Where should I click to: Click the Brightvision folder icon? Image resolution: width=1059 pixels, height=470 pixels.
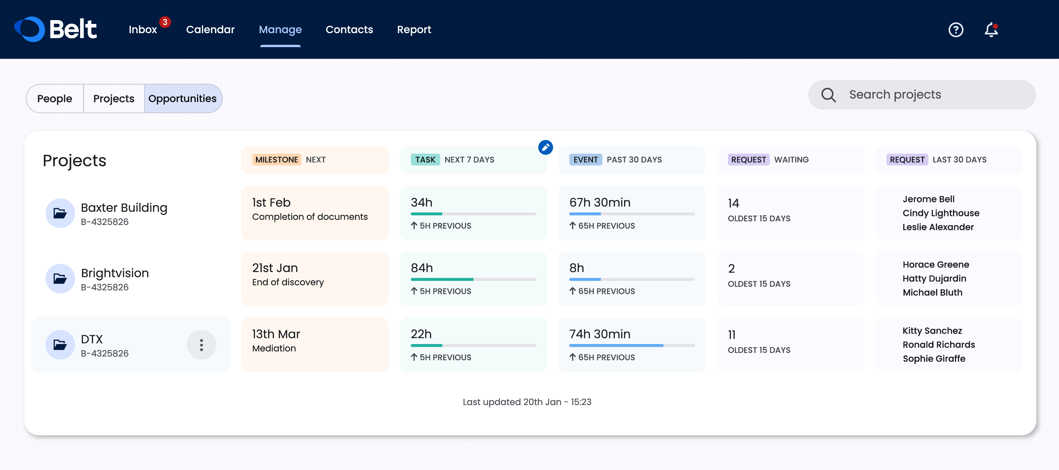pos(60,278)
